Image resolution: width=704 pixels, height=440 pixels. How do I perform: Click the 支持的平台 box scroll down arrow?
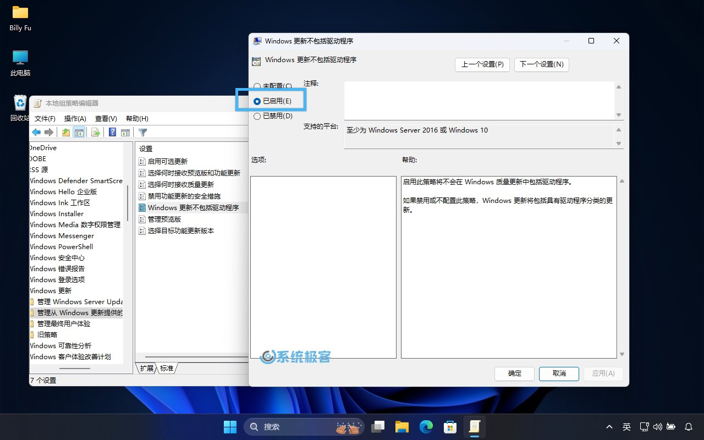(619, 144)
